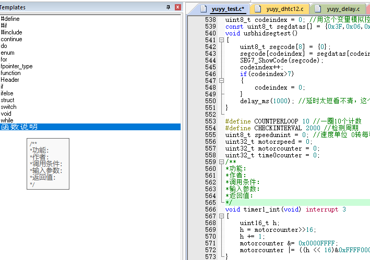Click the 0x0000FFFF value on line 571
The height and width of the screenshot is (260, 370).
[x=316, y=243]
